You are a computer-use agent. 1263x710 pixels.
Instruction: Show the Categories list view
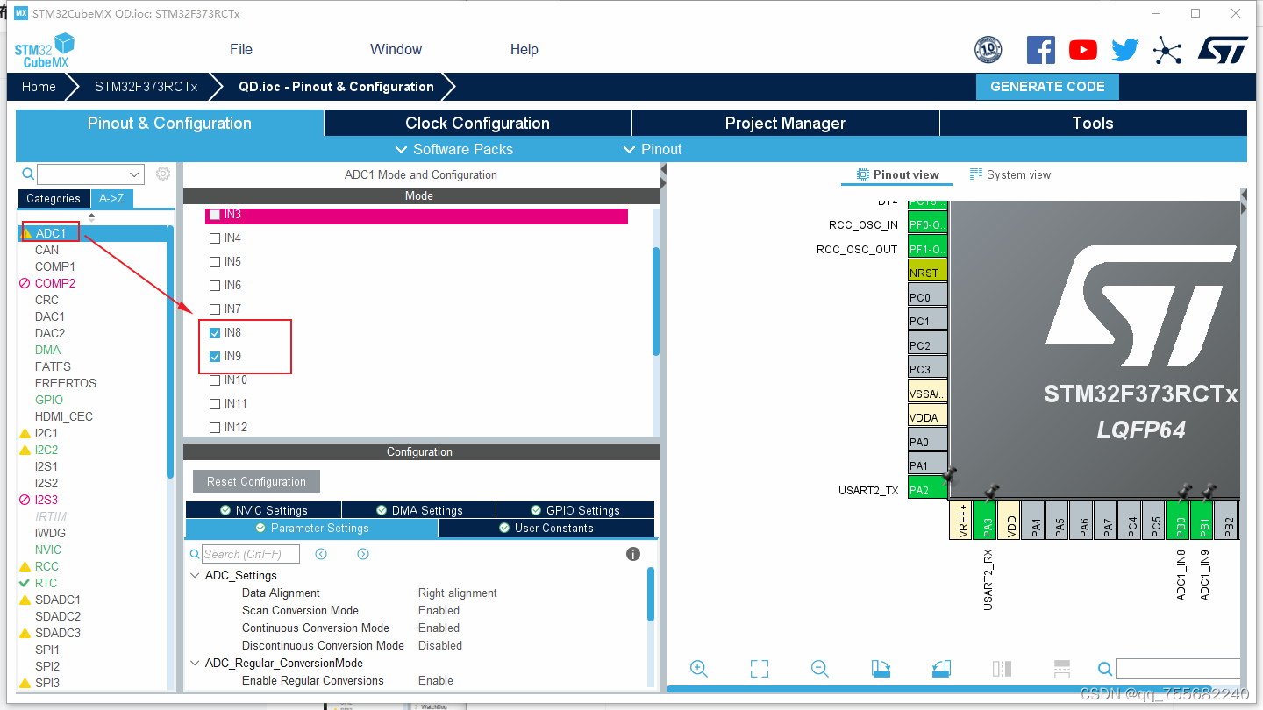click(54, 199)
